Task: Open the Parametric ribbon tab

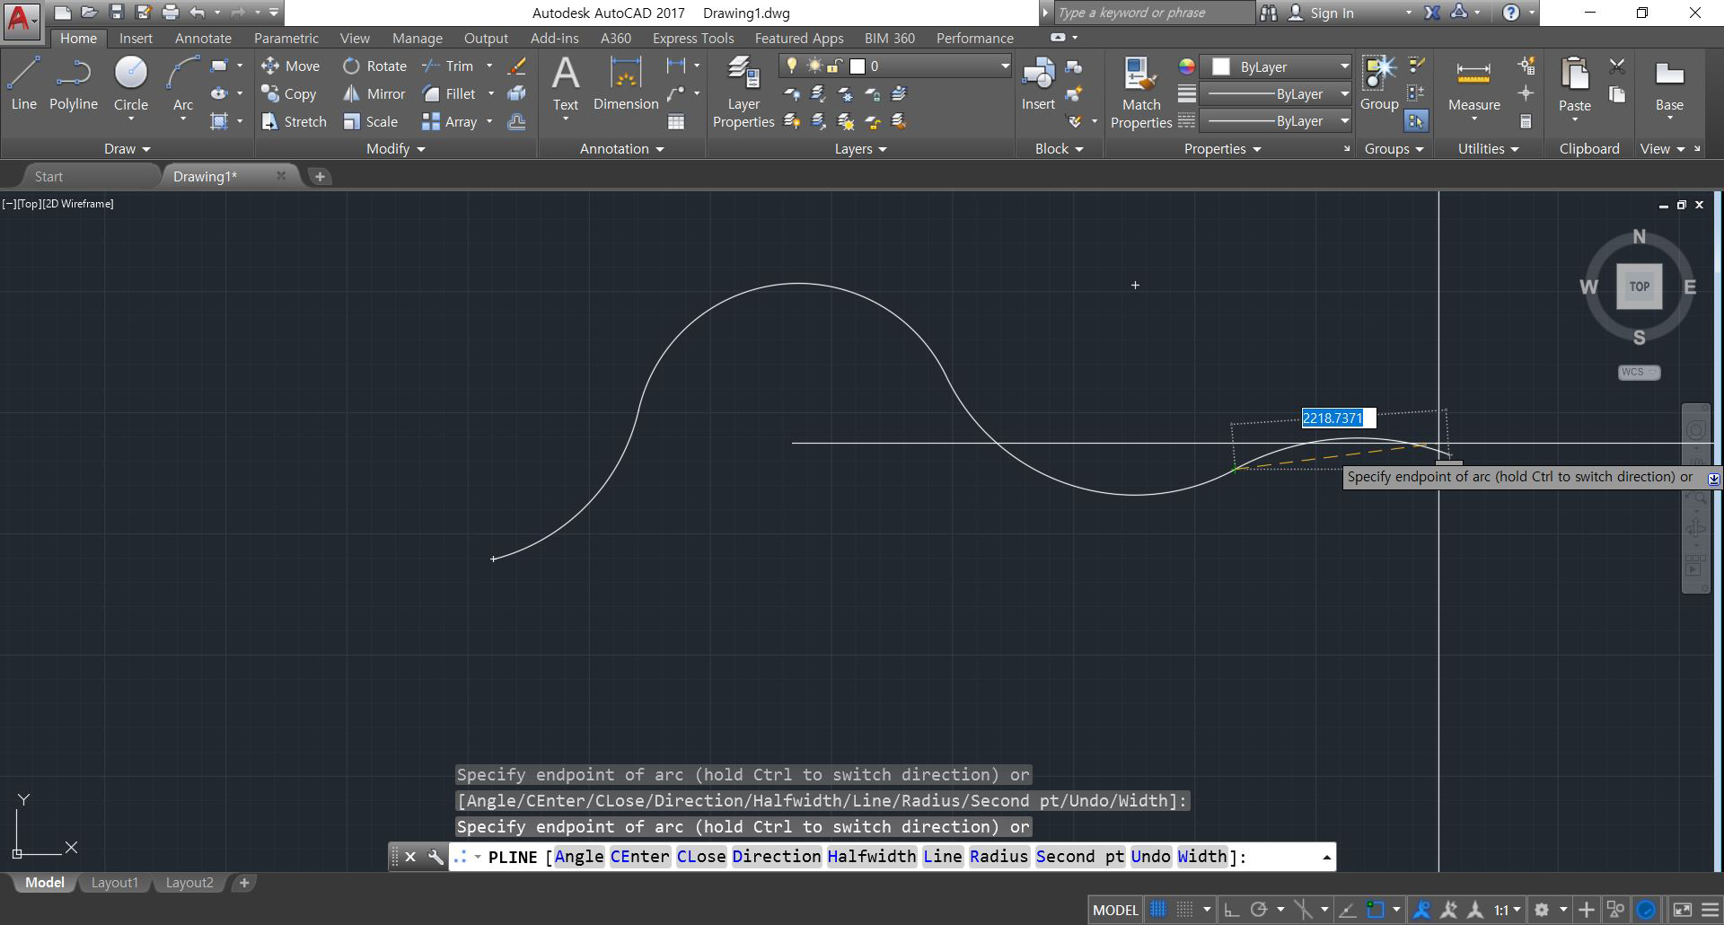Action: (x=286, y=38)
